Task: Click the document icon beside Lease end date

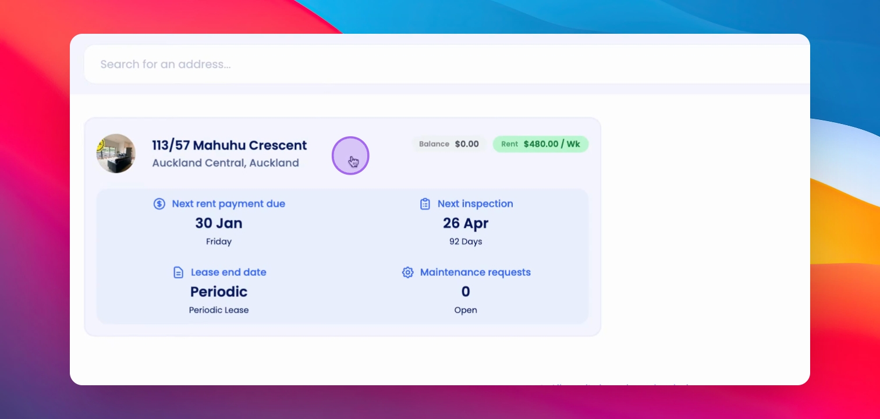Action: pyautogui.click(x=179, y=272)
